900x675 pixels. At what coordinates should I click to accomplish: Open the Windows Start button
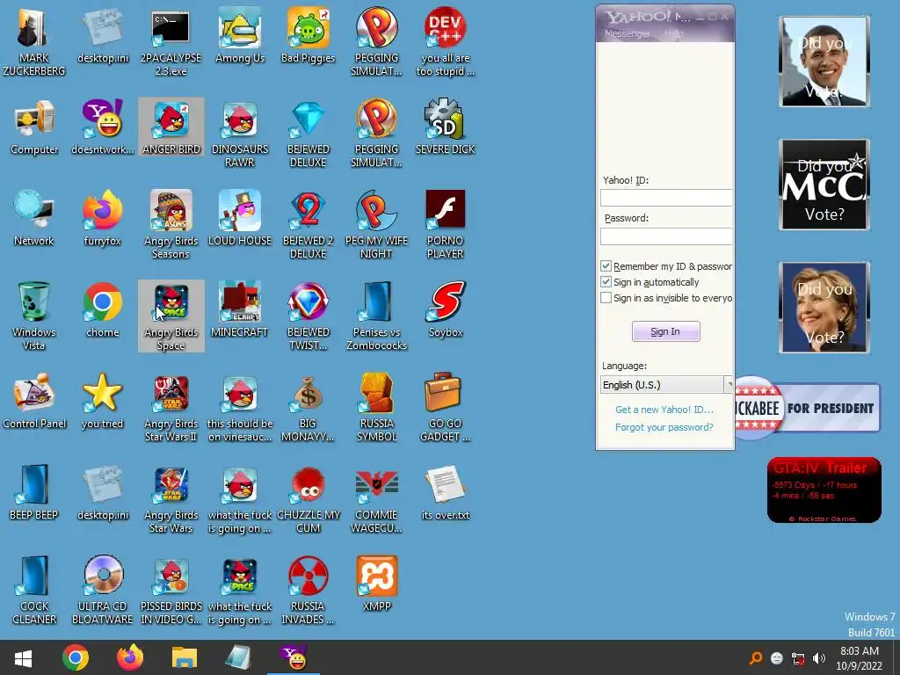[23, 657]
